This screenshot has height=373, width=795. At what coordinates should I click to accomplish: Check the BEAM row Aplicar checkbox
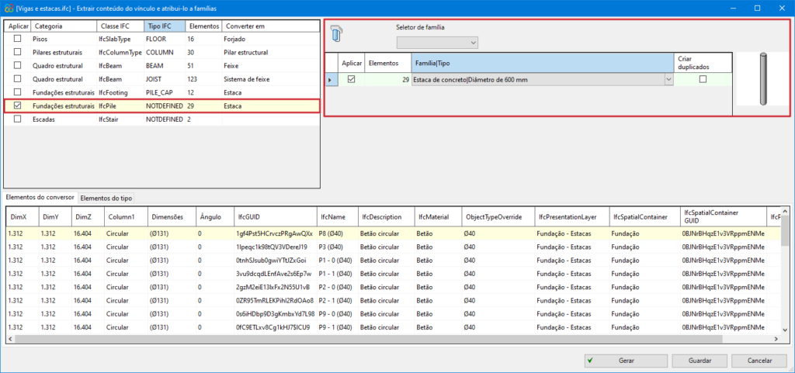[x=18, y=65]
